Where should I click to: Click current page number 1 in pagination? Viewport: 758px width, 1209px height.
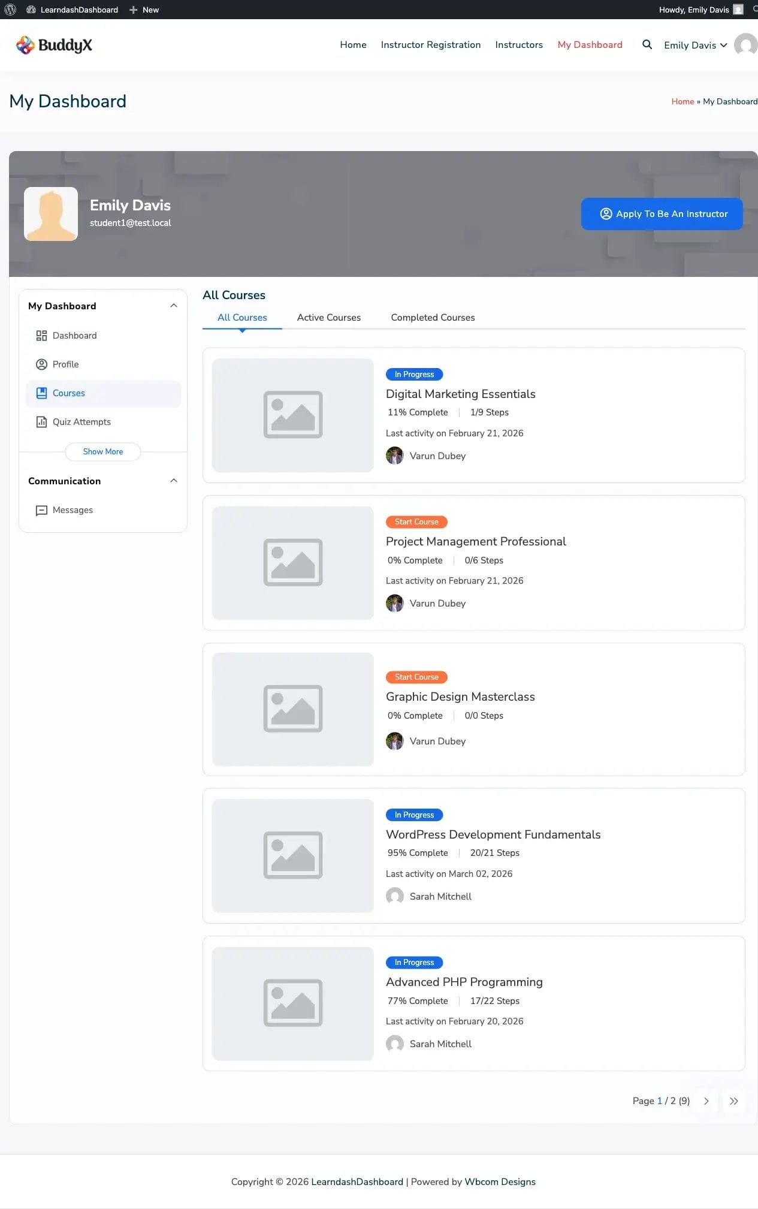pyautogui.click(x=660, y=1101)
